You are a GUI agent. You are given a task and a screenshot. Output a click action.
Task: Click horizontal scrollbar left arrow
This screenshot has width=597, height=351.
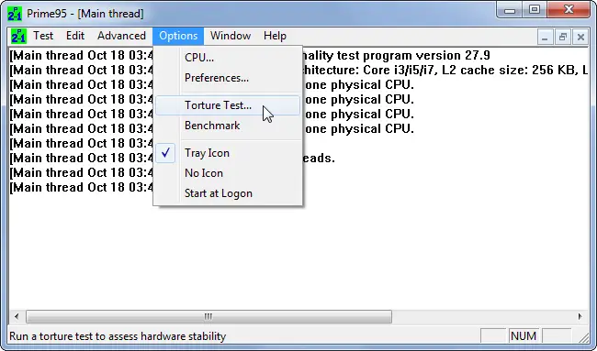17,316
